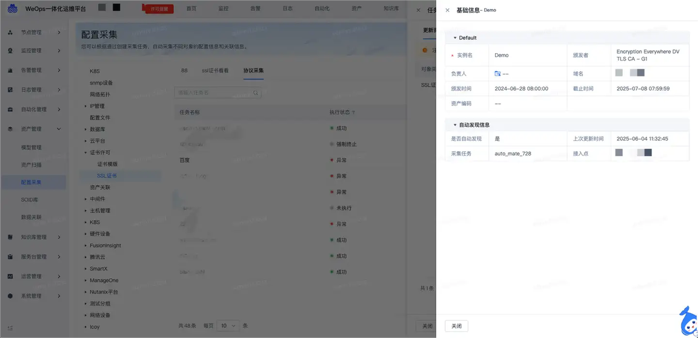This screenshot has width=698, height=338.
Task: Collapse the 自动发现信息 section
Action: (x=455, y=125)
